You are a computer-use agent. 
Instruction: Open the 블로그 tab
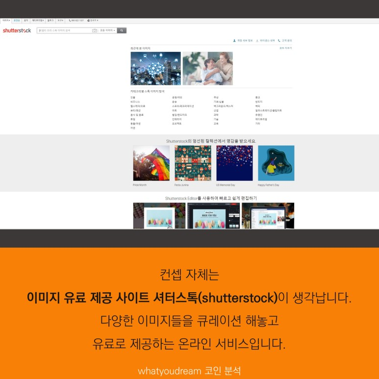click(x=51, y=21)
